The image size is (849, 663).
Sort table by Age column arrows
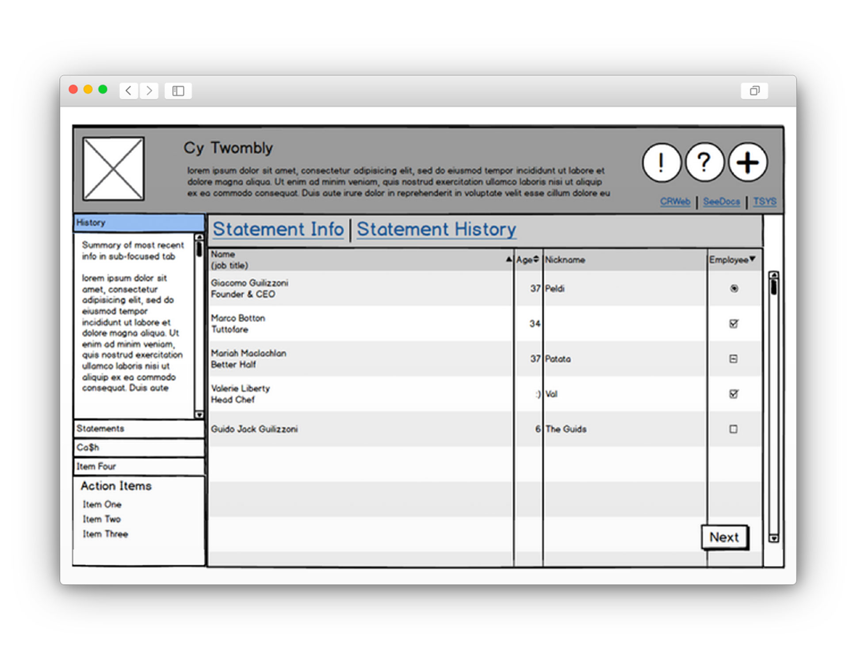536,259
